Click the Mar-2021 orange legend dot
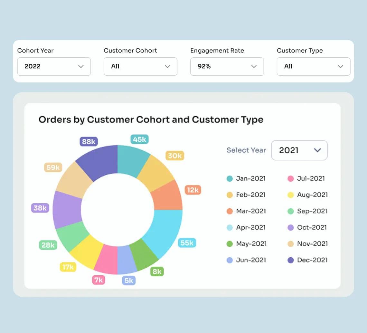 230,211
